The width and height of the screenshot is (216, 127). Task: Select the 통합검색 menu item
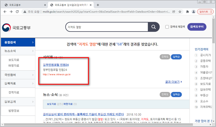click(18, 42)
